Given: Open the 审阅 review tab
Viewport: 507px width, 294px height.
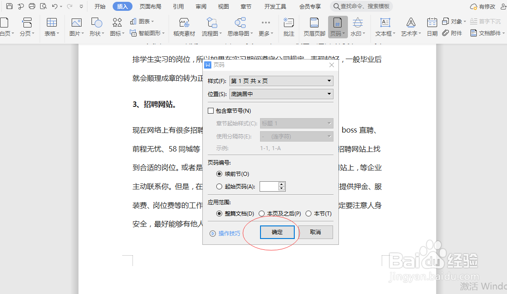Looking at the screenshot, I should tap(201, 6).
